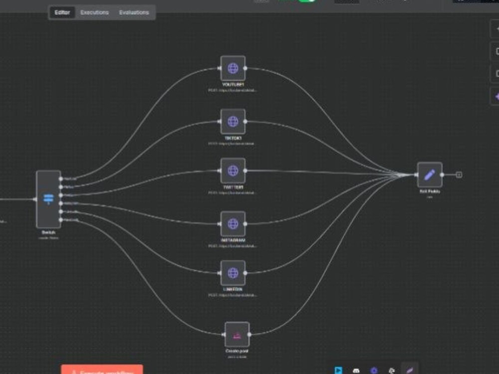
Task: Click the Switch node's LinkedIn output handle
Action: [x=61, y=211]
